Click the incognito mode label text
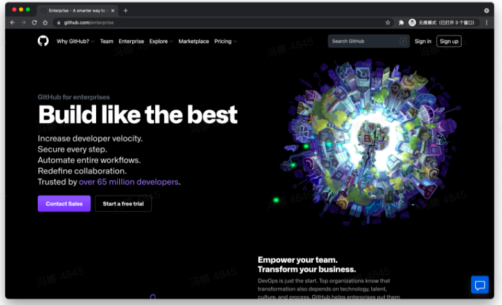The height and width of the screenshot is (305, 502). (446, 22)
